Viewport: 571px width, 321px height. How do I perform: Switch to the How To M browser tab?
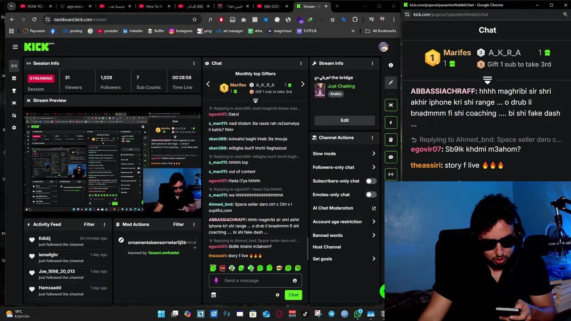tap(155, 6)
